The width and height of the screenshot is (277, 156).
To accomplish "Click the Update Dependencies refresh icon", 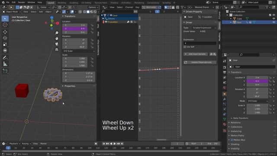I will pyautogui.click(x=186, y=62).
